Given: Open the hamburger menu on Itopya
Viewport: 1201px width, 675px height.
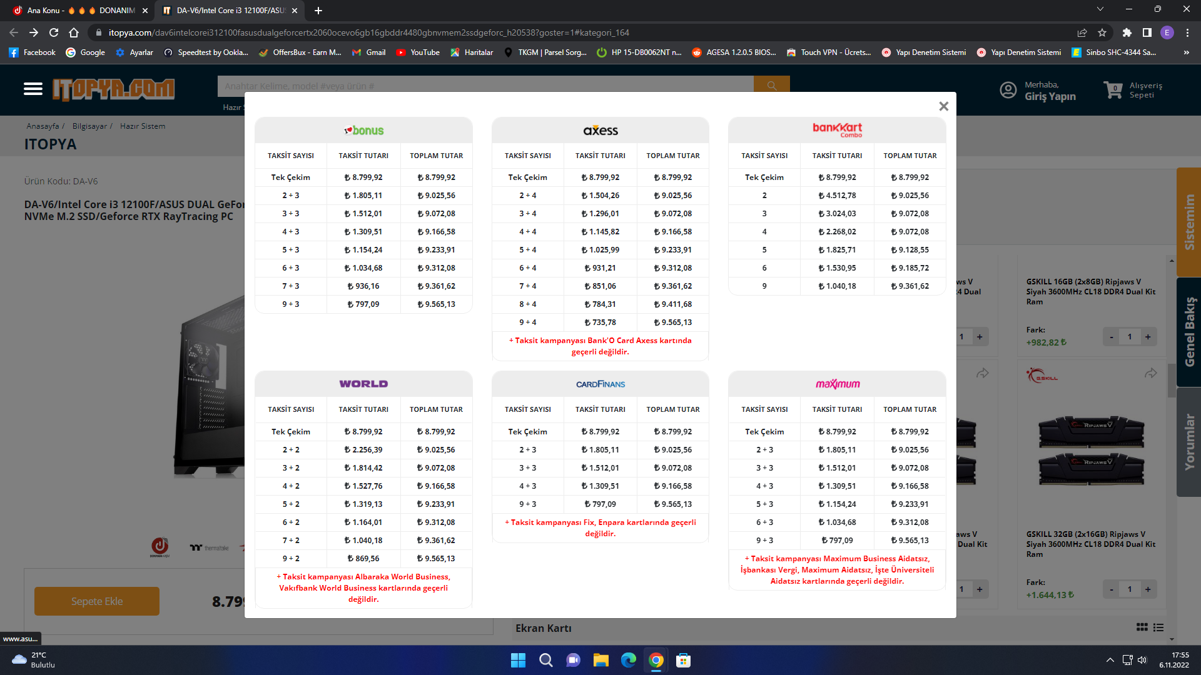Looking at the screenshot, I should click(x=33, y=89).
